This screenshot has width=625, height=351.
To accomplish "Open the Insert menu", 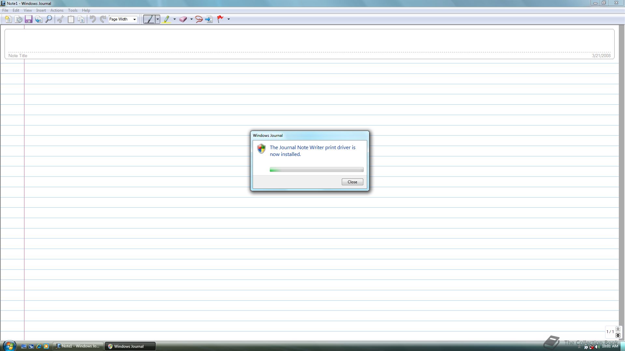I will (x=41, y=10).
